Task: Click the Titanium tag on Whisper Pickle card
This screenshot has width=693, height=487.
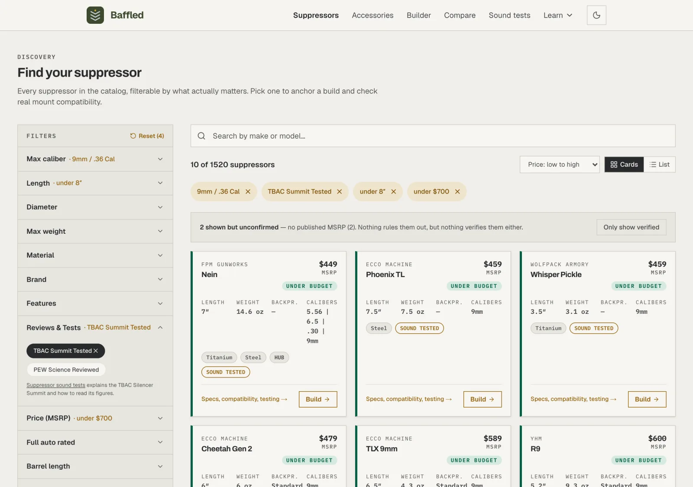Action: pyautogui.click(x=548, y=328)
